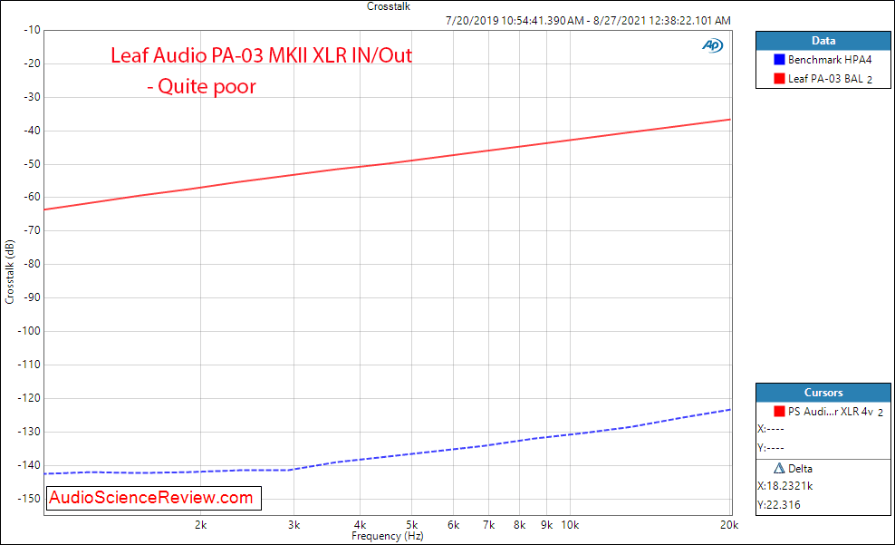This screenshot has width=895, height=545.
Task: Click the 5k frequency tick label
Action: [x=411, y=525]
